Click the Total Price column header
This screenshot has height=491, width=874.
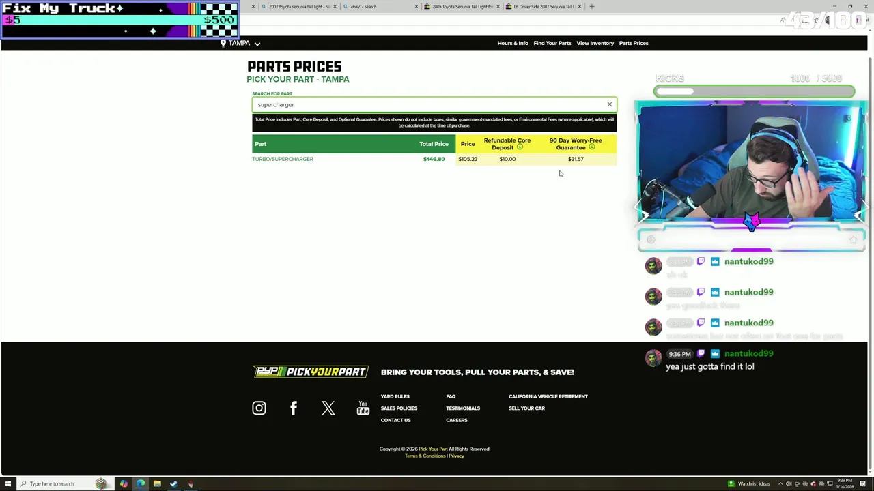[x=434, y=144]
